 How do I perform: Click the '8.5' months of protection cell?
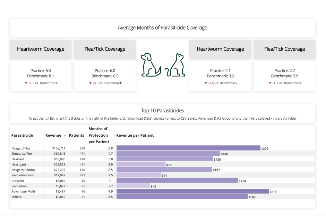coord(110,197)
